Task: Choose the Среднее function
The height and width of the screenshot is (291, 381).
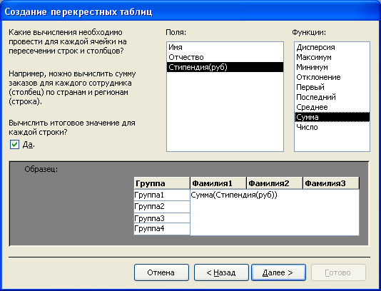Action: (332, 107)
